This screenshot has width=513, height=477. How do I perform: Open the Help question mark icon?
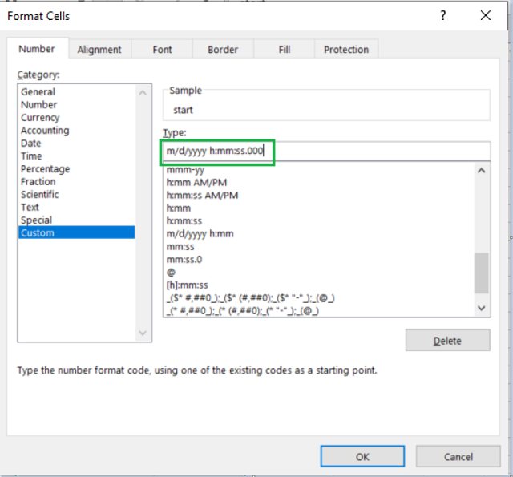pyautogui.click(x=443, y=15)
